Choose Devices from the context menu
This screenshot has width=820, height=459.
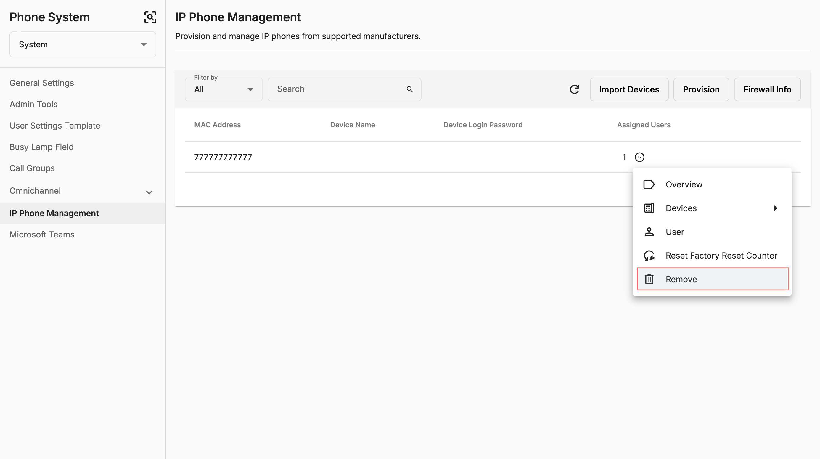(713, 208)
